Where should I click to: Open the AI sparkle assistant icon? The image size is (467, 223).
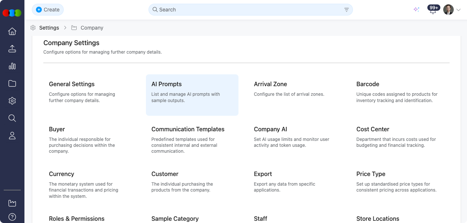(416, 10)
